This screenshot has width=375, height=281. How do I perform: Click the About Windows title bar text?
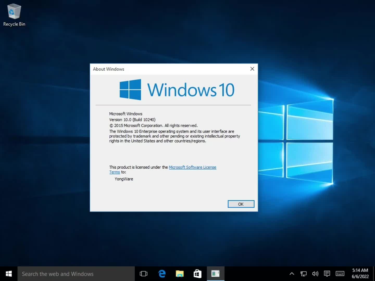[x=109, y=69]
